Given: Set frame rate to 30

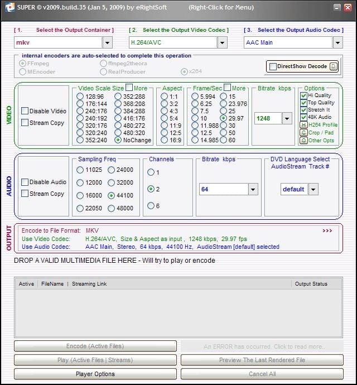Looking at the screenshot, I should 224,126.
